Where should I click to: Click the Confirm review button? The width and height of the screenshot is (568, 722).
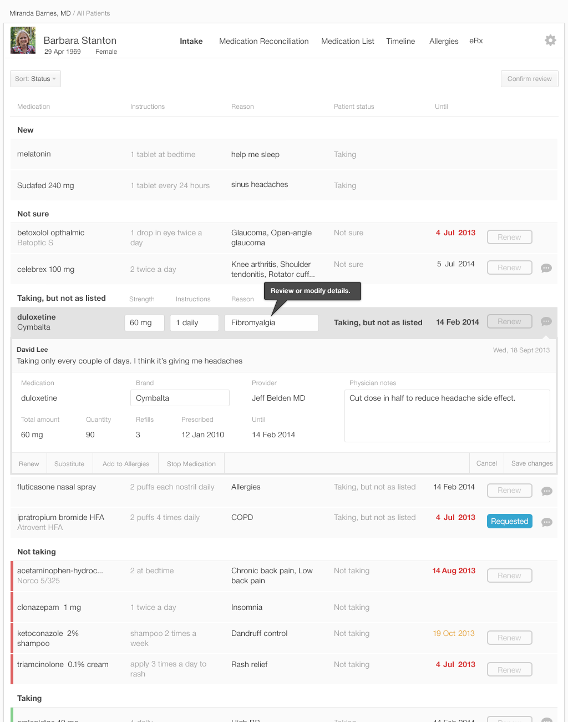click(529, 79)
